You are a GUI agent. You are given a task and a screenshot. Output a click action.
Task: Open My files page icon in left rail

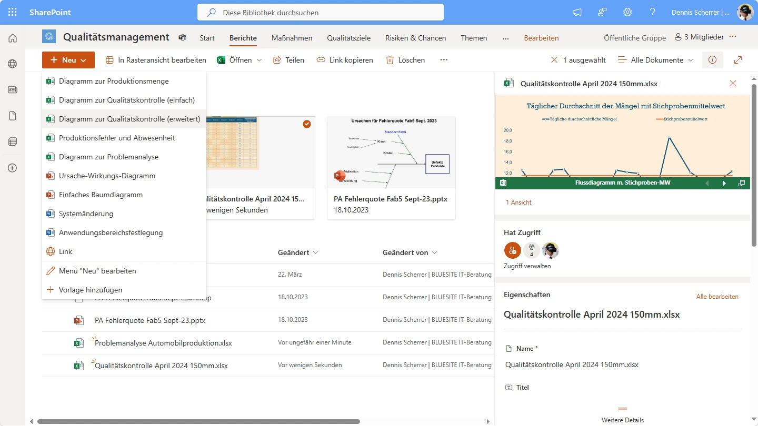(x=13, y=116)
